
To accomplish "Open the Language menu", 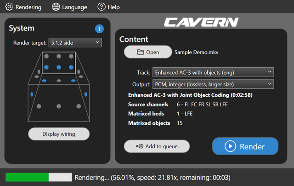I will tap(69, 7).
